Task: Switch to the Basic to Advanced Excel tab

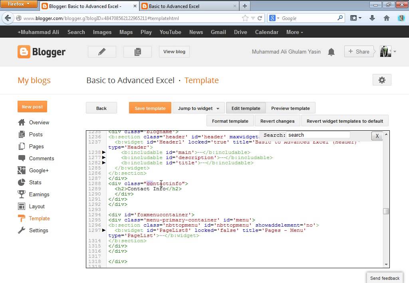Action: [190, 6]
